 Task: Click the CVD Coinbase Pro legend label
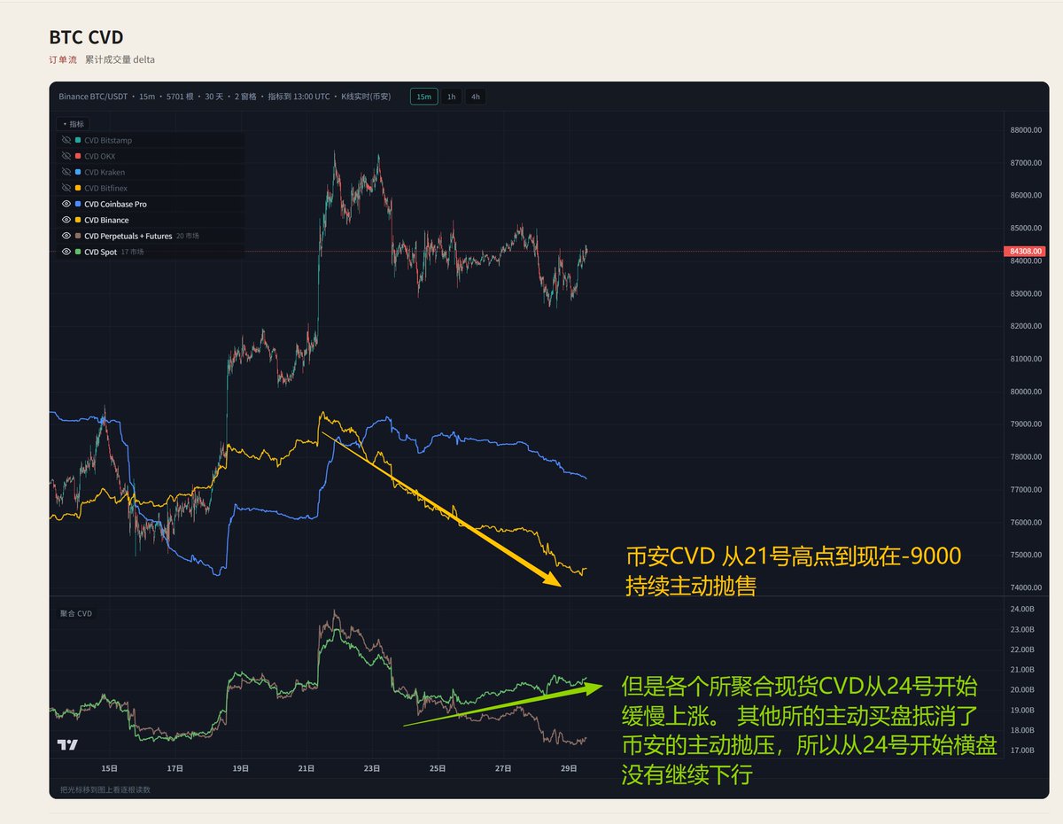tap(116, 204)
